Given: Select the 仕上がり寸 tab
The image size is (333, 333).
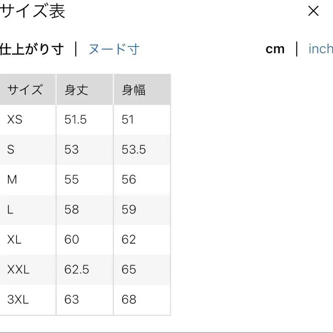Looking at the screenshot, I should pos(32,49).
